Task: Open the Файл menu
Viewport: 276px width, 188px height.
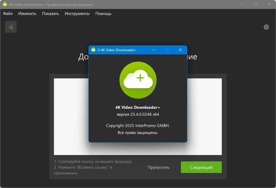Action: pyautogui.click(x=8, y=14)
